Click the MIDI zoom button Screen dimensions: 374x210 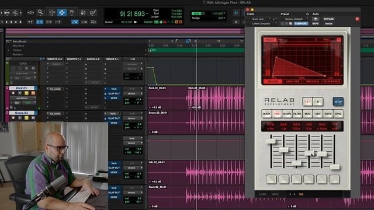(x=16, y=12)
